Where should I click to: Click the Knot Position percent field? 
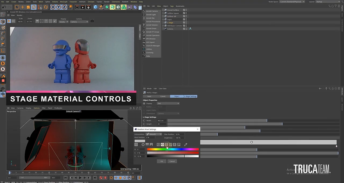click(150, 138)
